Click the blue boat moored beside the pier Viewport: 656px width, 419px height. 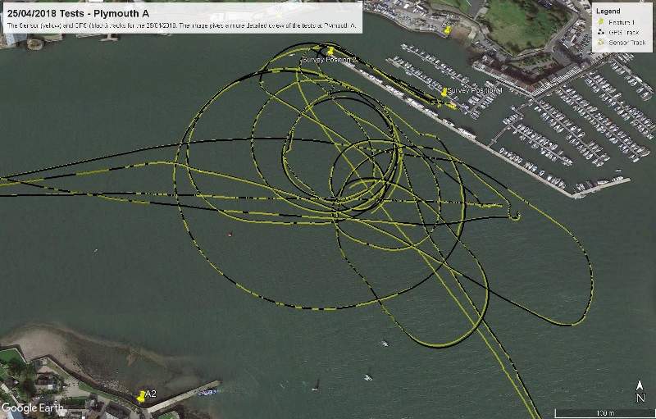click(x=207, y=392)
